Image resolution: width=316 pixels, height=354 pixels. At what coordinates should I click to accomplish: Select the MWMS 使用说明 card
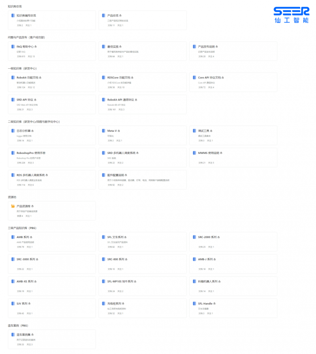pyautogui.click(x=233, y=157)
